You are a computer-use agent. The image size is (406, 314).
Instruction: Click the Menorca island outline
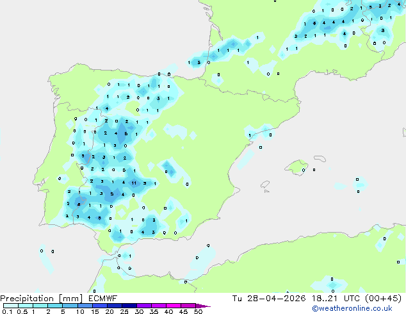[320, 158]
